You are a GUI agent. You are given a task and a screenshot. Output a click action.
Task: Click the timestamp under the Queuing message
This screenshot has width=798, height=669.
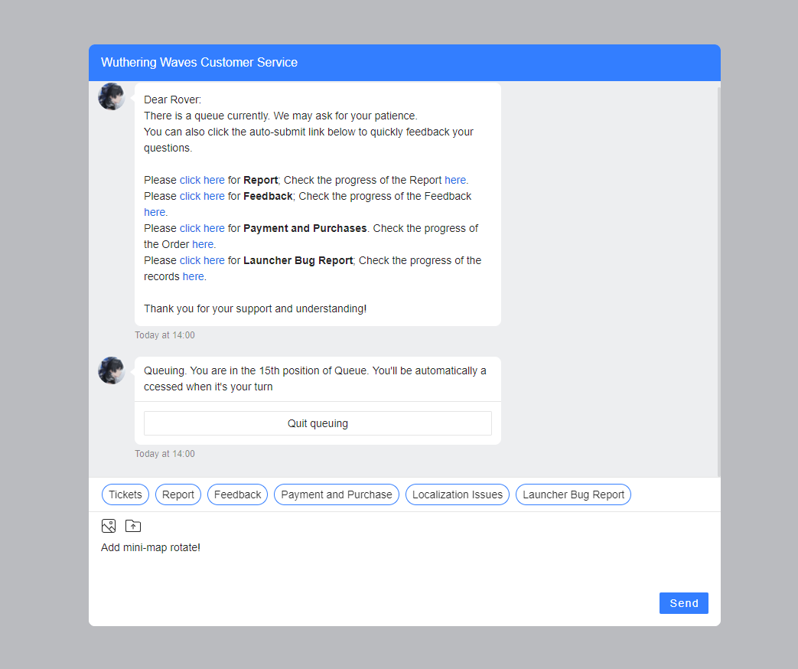coord(164,454)
